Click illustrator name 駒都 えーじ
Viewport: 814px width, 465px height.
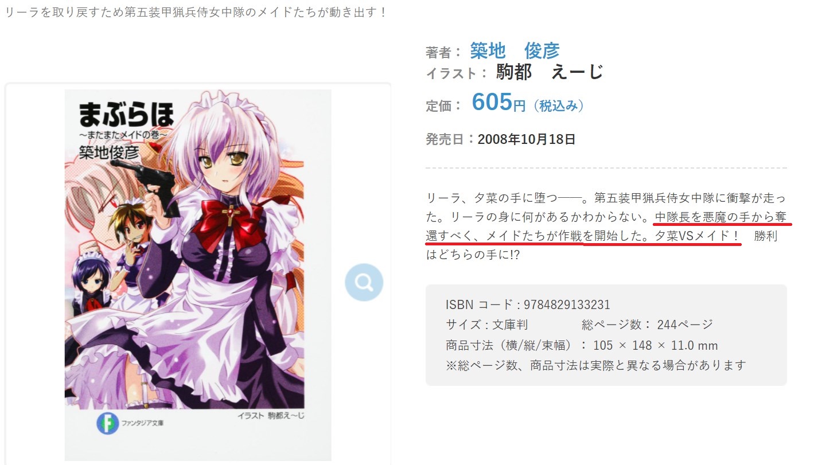coord(550,72)
